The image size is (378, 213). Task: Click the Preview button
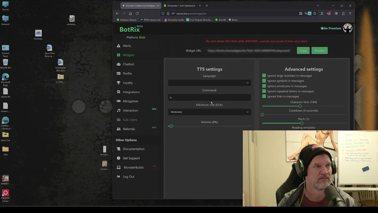point(320,51)
